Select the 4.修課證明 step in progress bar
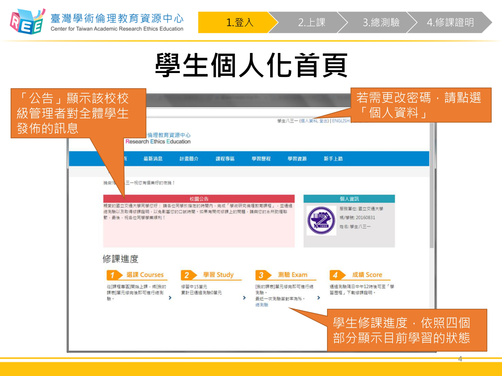This screenshot has width=502, height=376. coord(450,23)
